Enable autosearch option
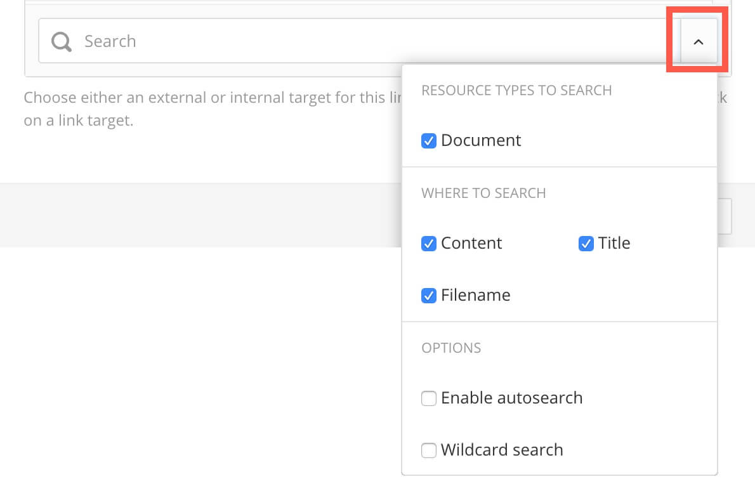 [429, 398]
